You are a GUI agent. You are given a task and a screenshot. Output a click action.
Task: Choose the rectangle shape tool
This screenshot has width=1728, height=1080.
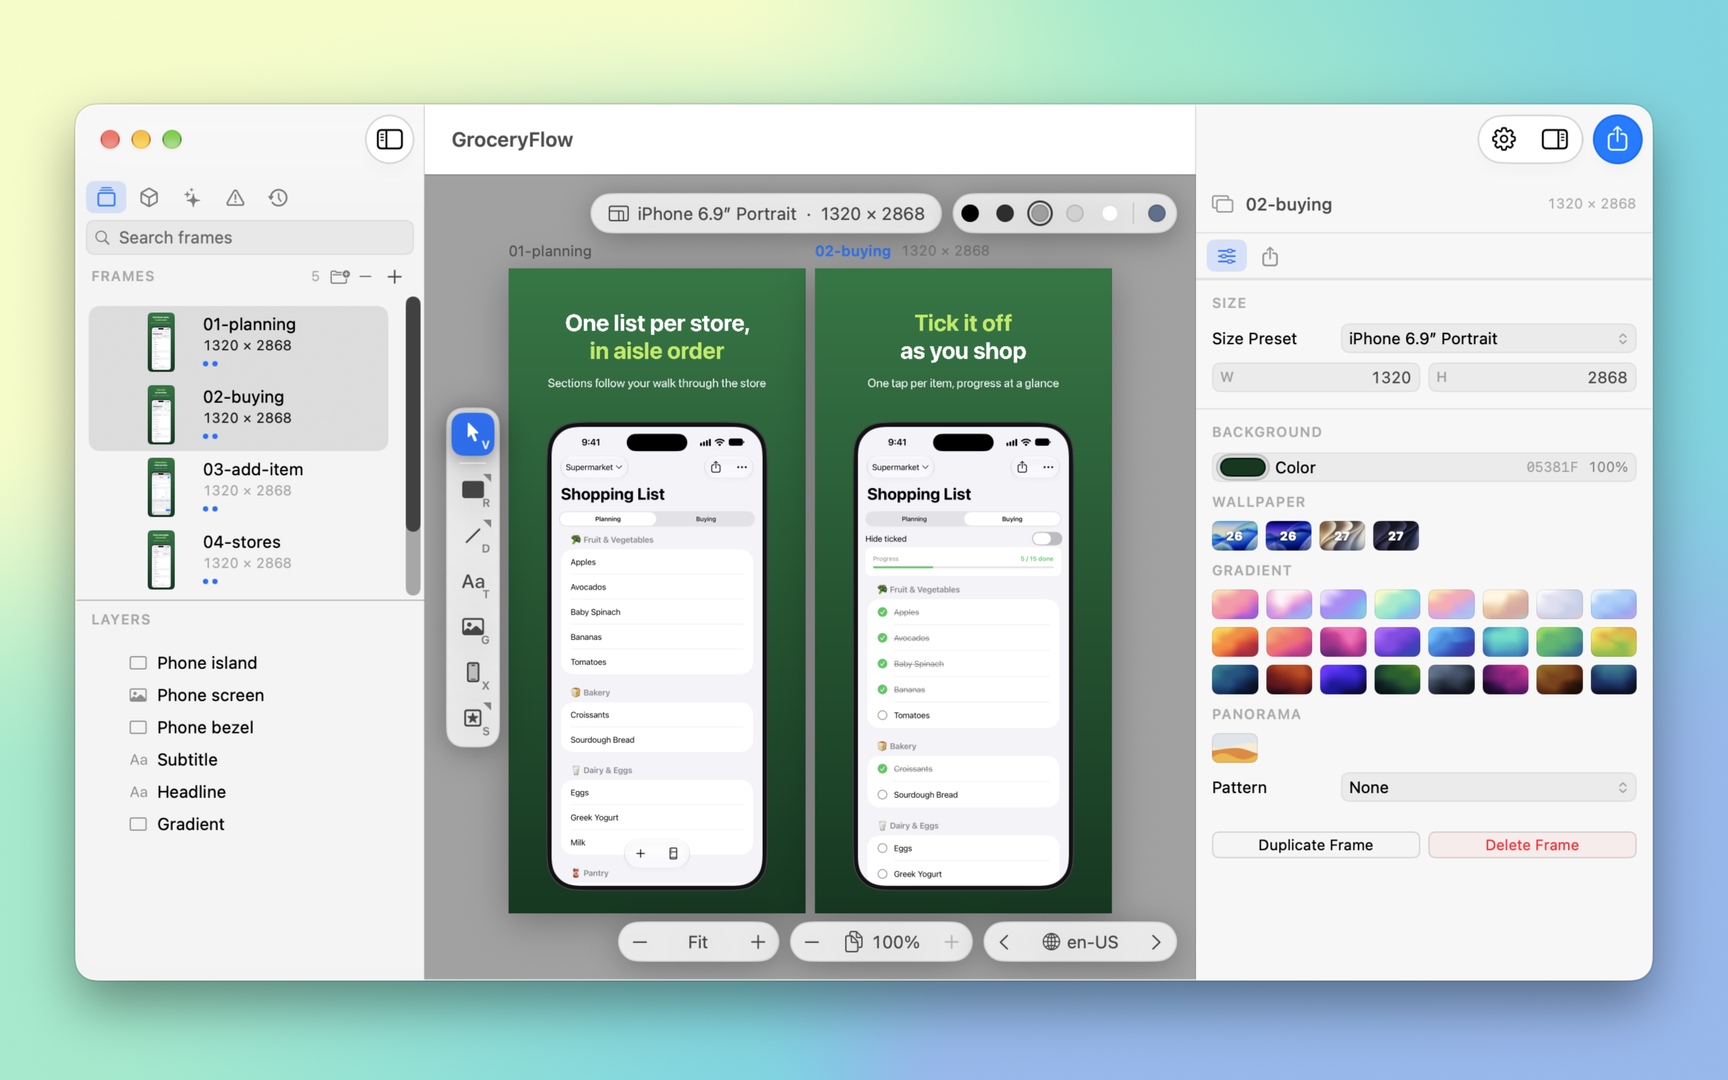click(x=473, y=489)
